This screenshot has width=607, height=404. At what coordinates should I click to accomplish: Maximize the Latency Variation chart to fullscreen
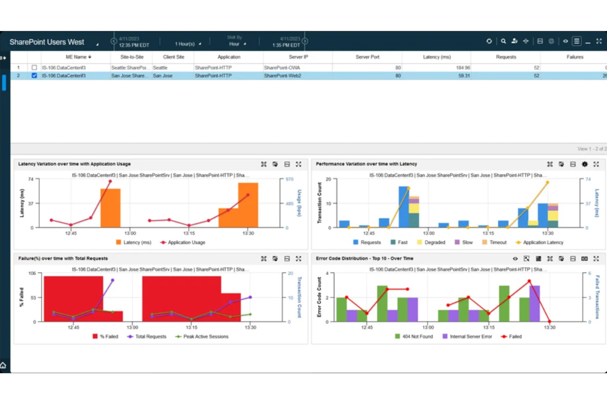tap(299, 164)
